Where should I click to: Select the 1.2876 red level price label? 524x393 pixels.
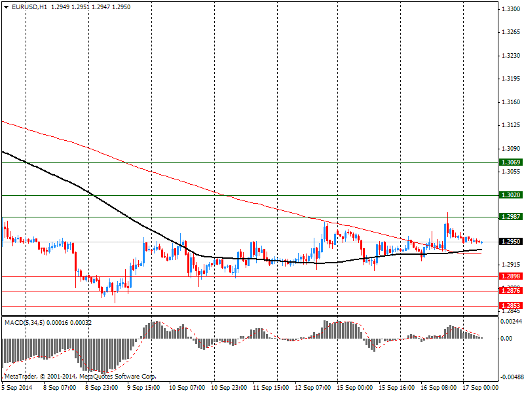pos(511,290)
